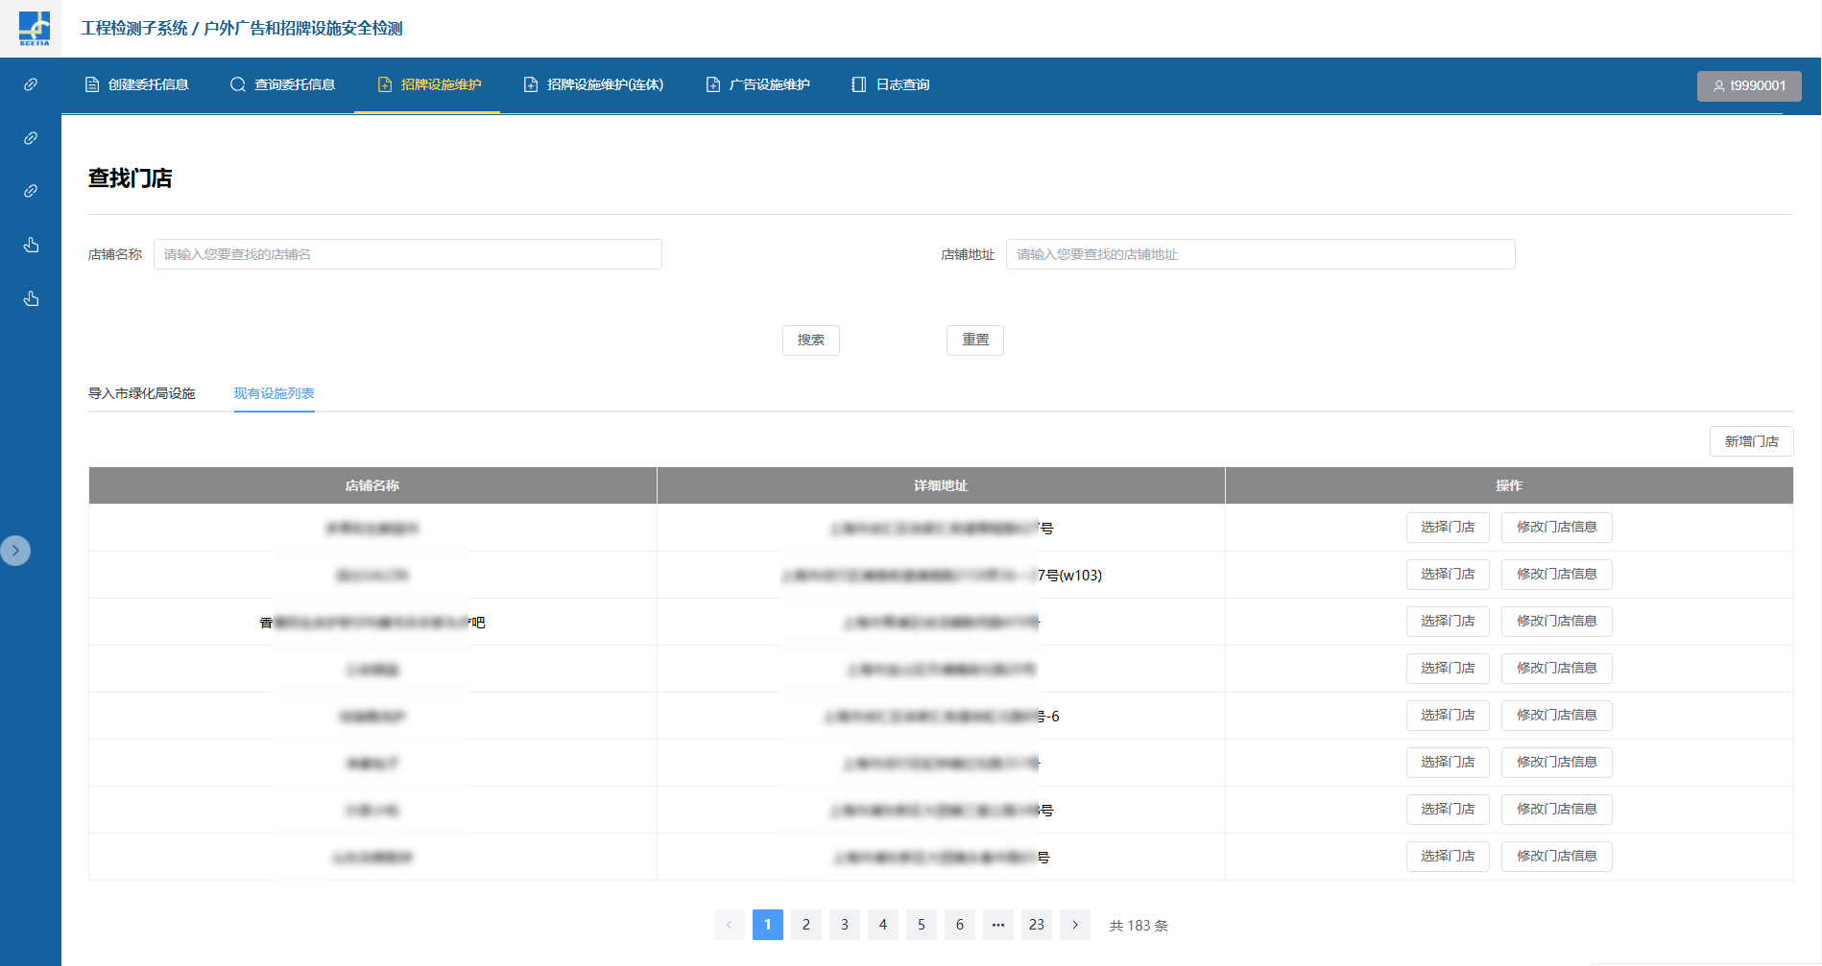Click the third link icon in sidebar

(31, 191)
